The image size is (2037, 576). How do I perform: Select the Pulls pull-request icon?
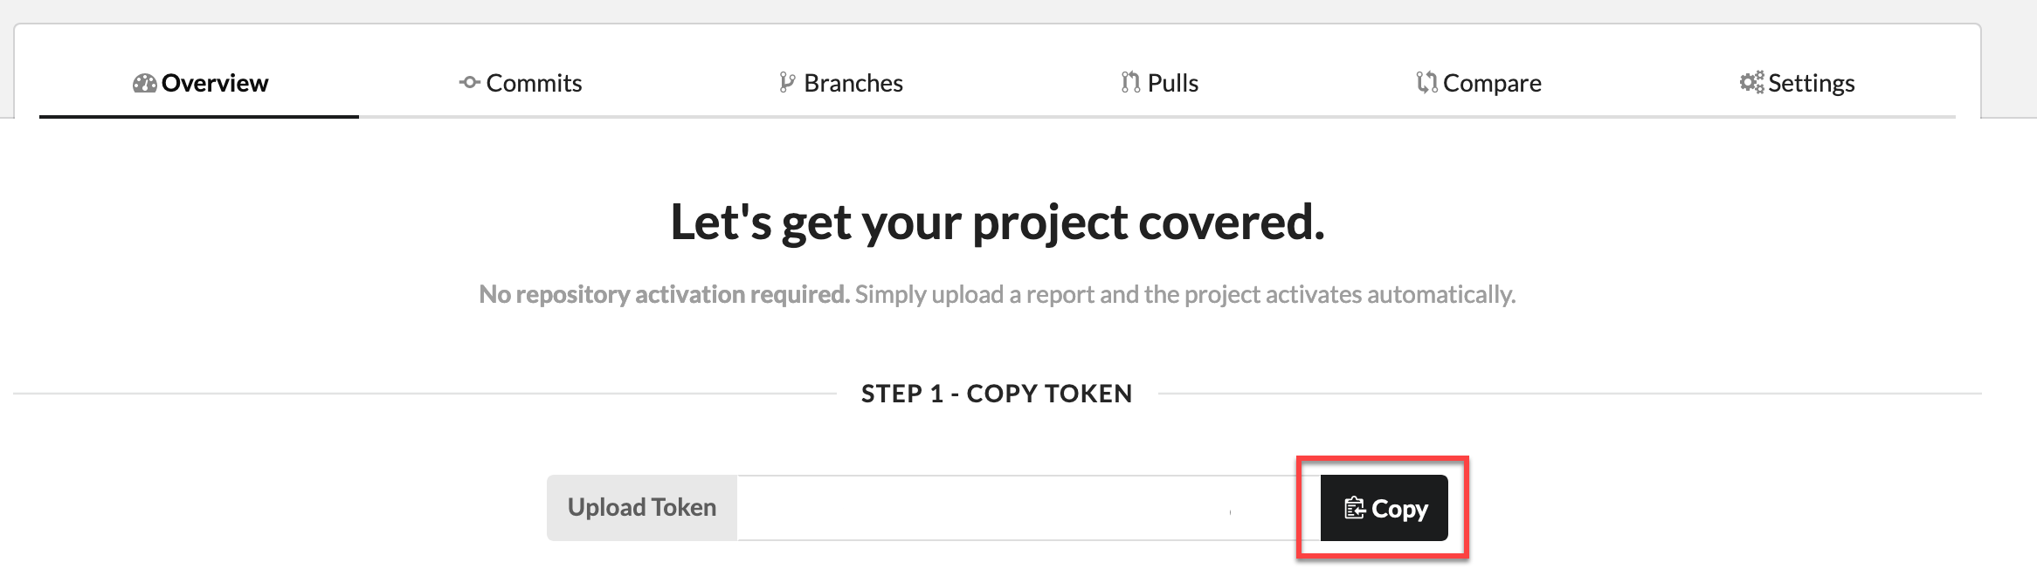1129,82
